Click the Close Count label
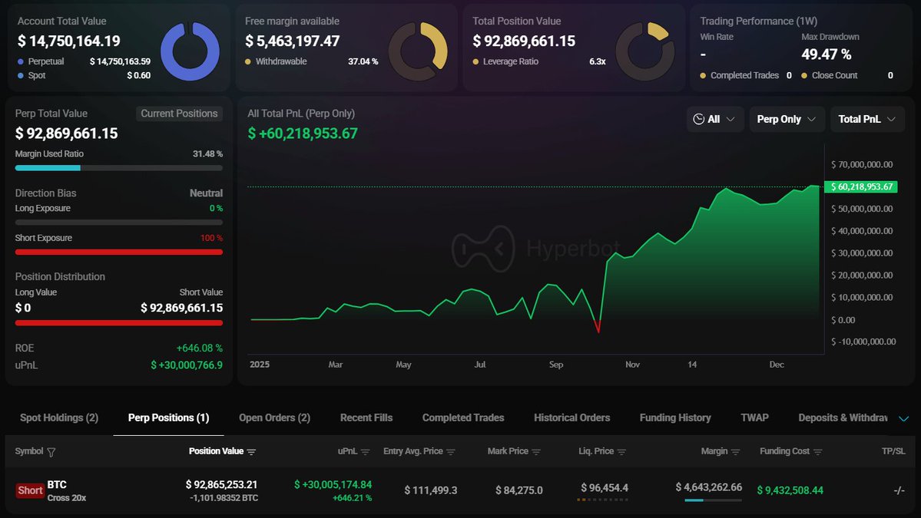 (x=835, y=75)
